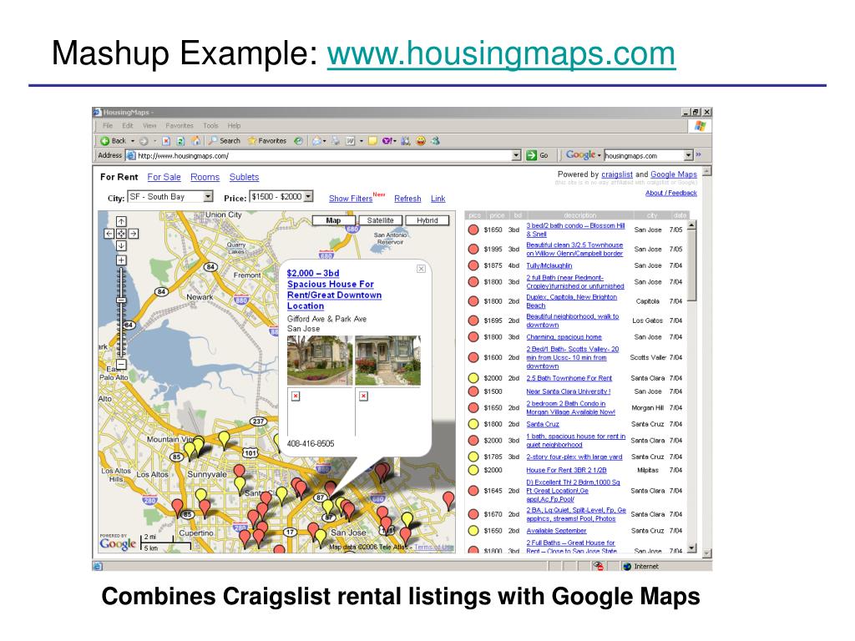855x641 pixels.
Task: Open the Edit menu
Action: coord(128,125)
